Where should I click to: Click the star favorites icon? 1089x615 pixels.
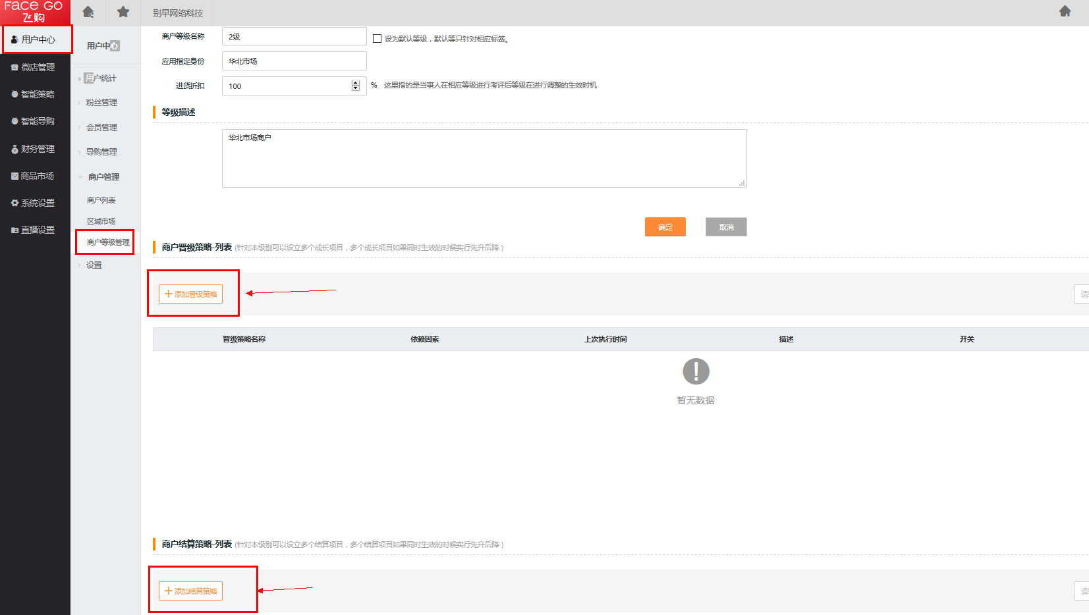pyautogui.click(x=123, y=12)
